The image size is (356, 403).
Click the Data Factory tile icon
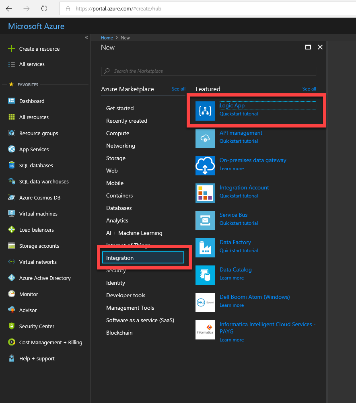[x=205, y=248]
